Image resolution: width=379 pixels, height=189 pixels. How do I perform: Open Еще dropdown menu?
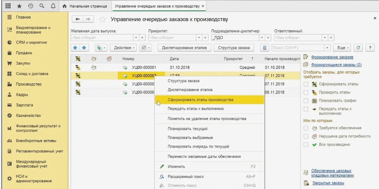[342, 47]
